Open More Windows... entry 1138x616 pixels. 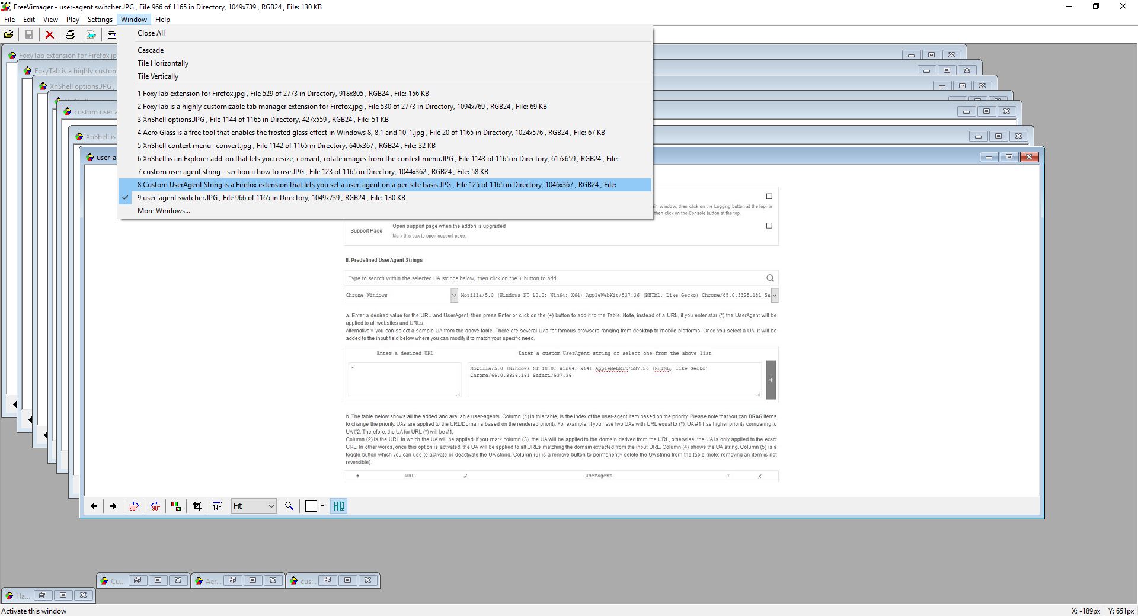pyautogui.click(x=385, y=211)
